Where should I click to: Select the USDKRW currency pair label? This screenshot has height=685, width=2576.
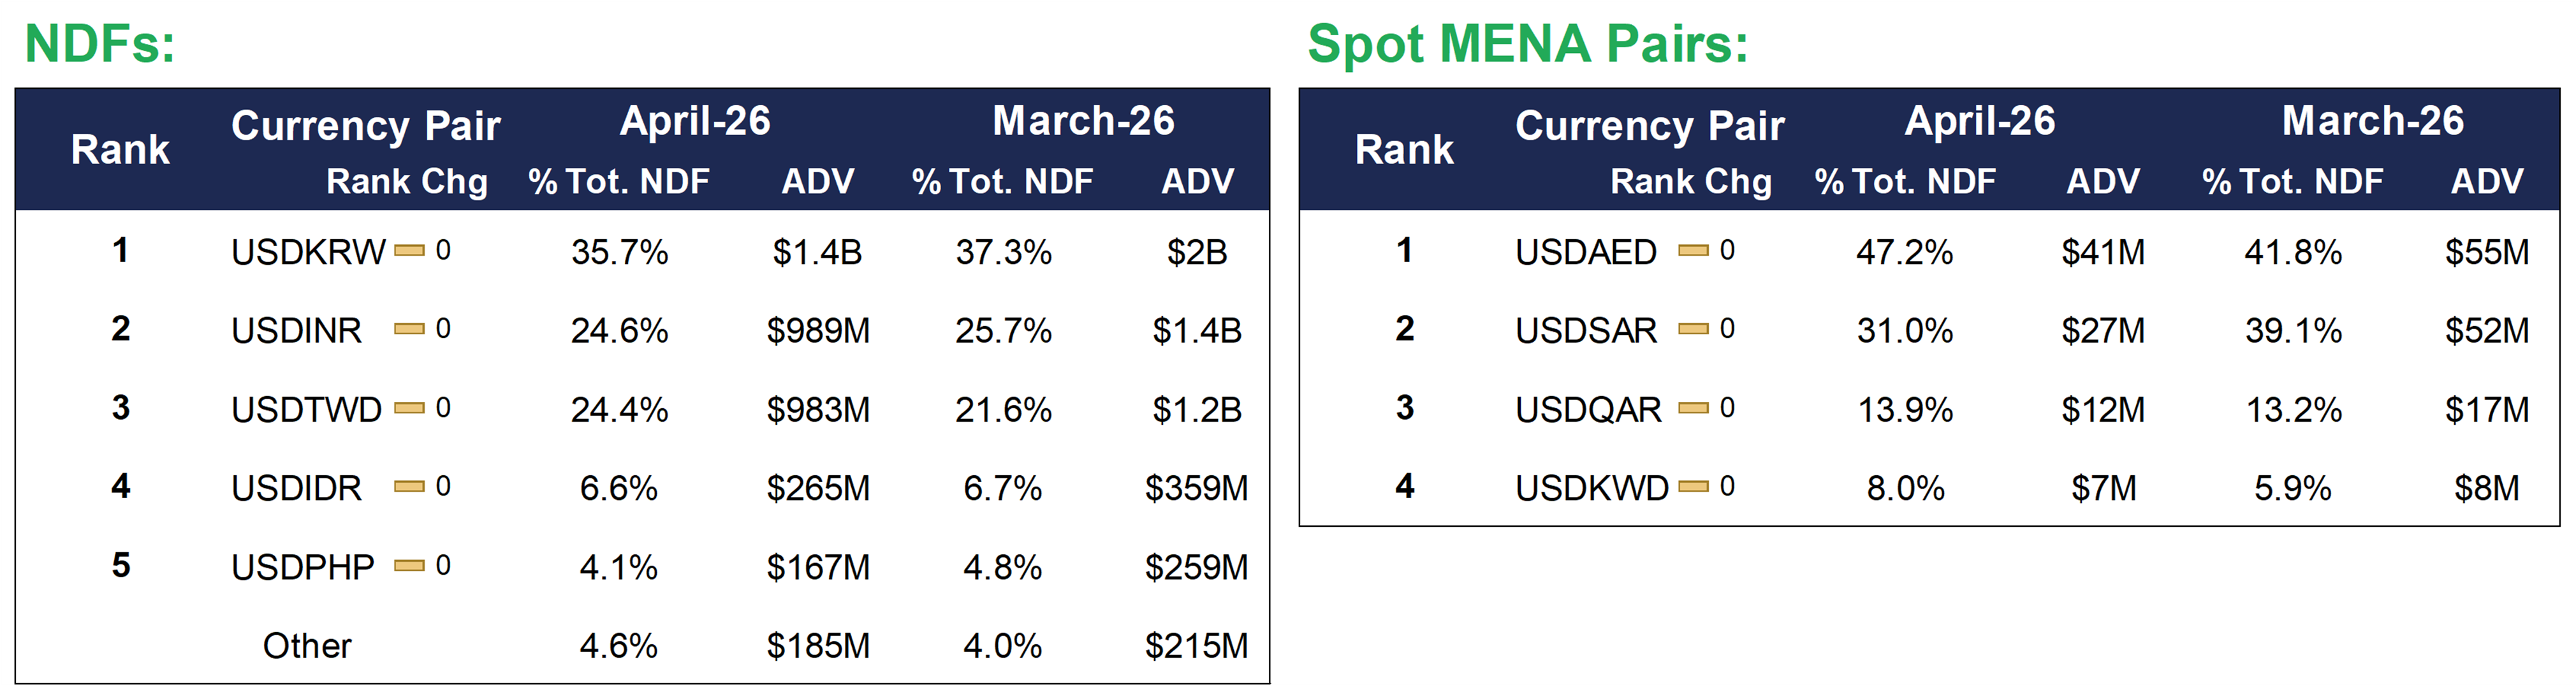(x=308, y=252)
